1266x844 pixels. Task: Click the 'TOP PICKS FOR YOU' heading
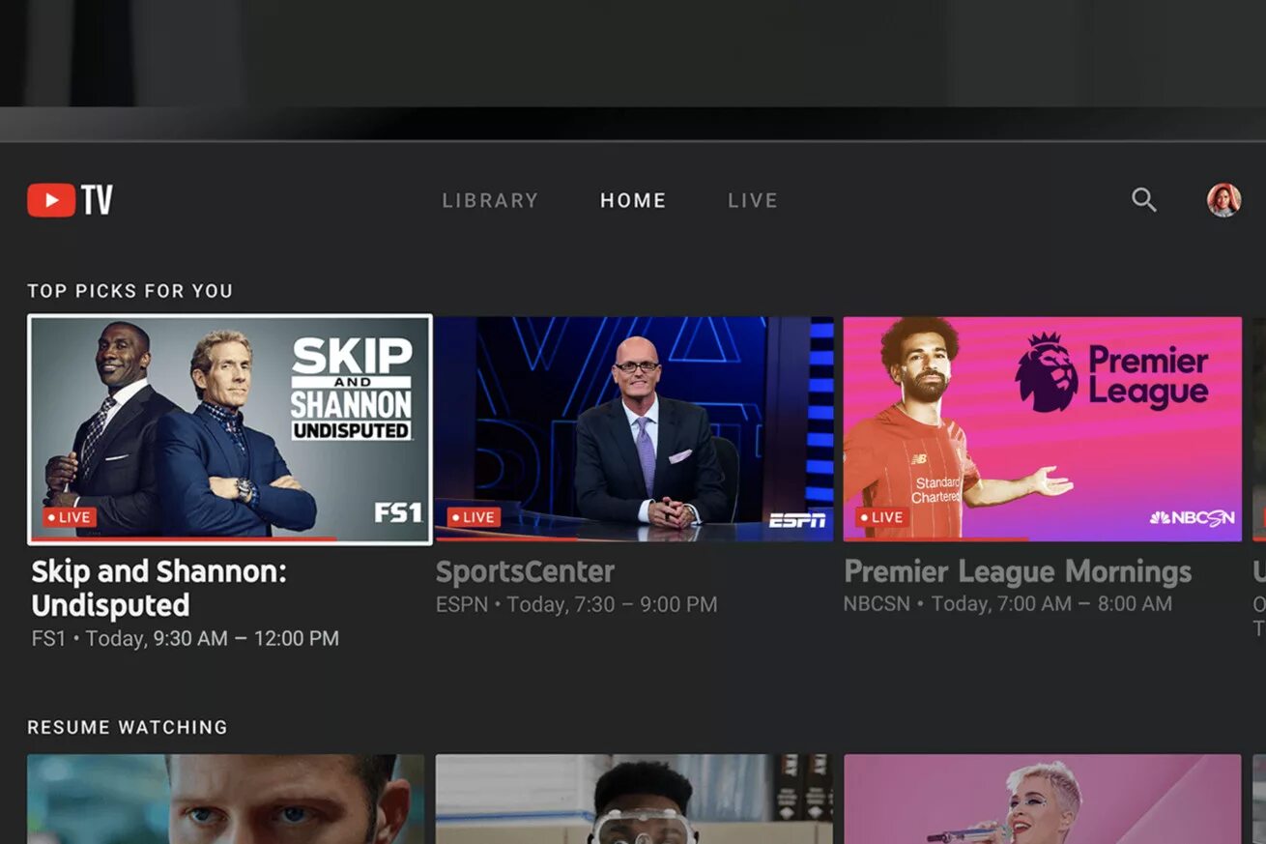point(130,291)
